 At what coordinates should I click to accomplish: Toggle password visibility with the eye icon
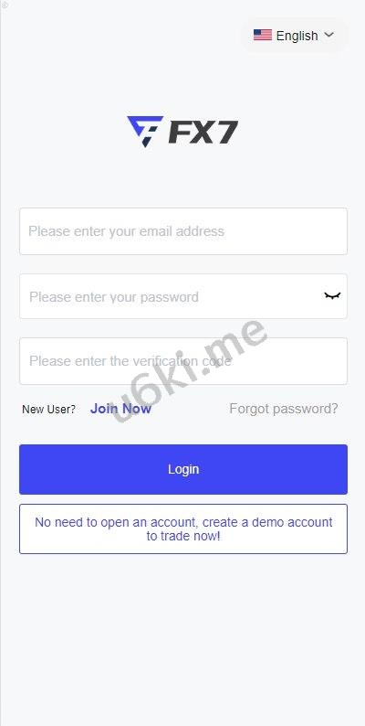[332, 296]
